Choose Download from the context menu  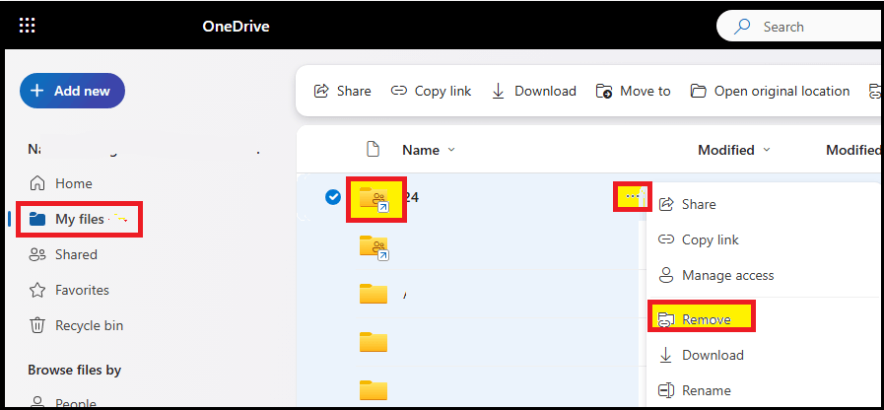(701, 355)
